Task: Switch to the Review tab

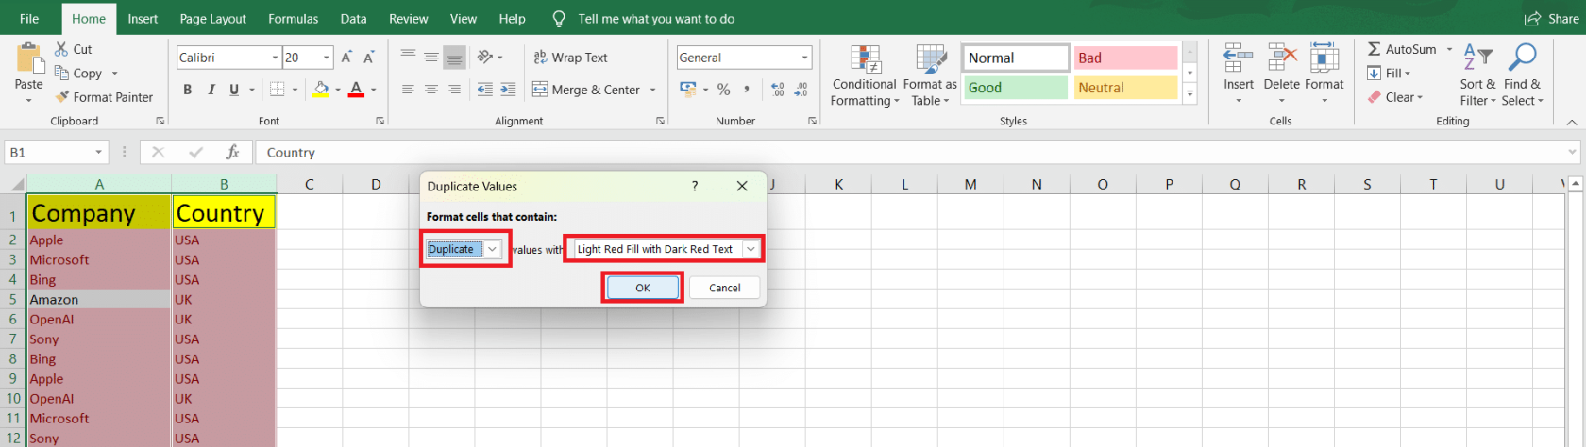Action: (x=408, y=19)
